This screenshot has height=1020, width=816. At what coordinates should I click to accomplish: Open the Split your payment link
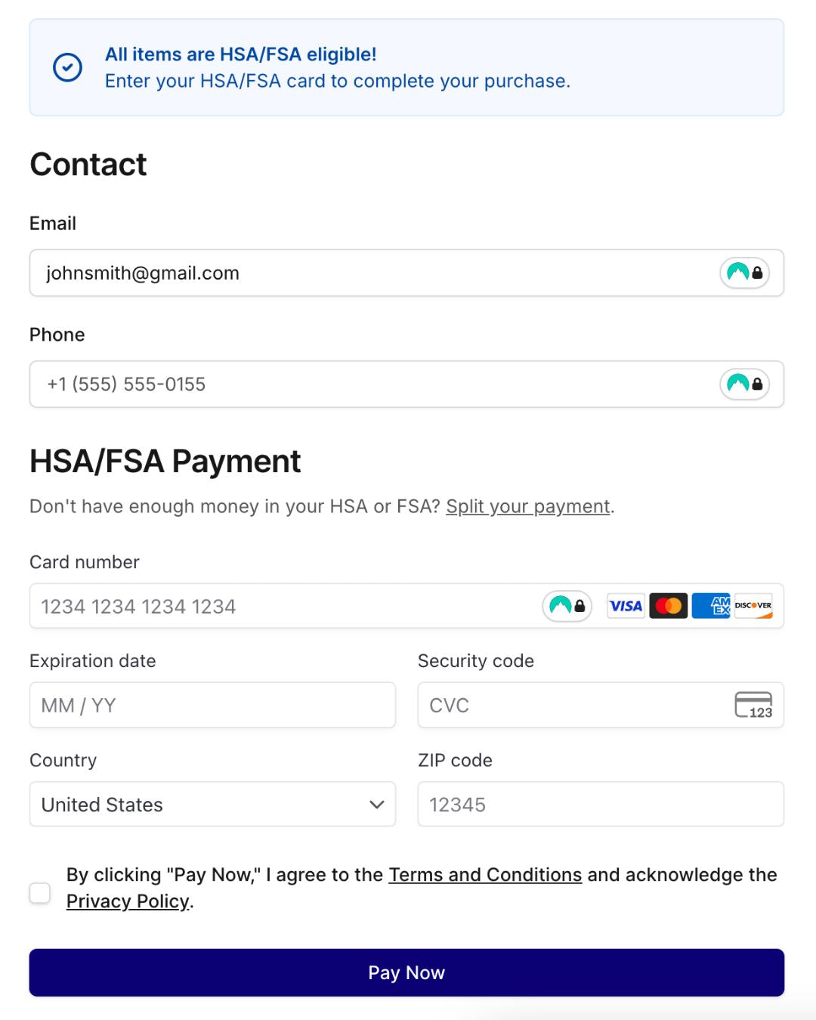[x=527, y=506]
